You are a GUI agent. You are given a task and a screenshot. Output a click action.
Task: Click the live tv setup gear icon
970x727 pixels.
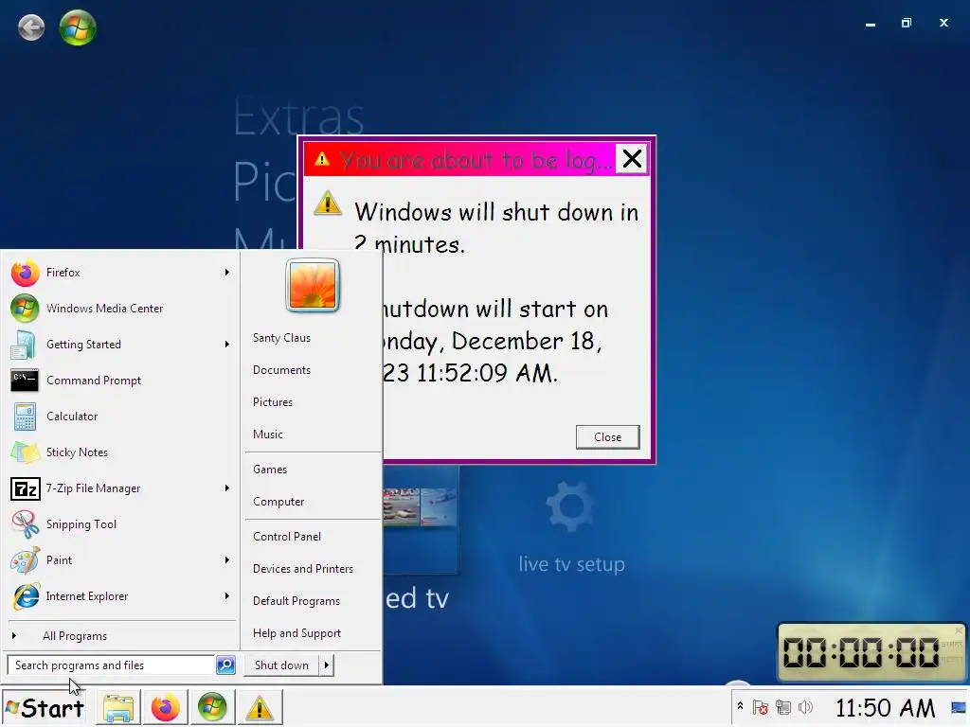[x=570, y=507]
